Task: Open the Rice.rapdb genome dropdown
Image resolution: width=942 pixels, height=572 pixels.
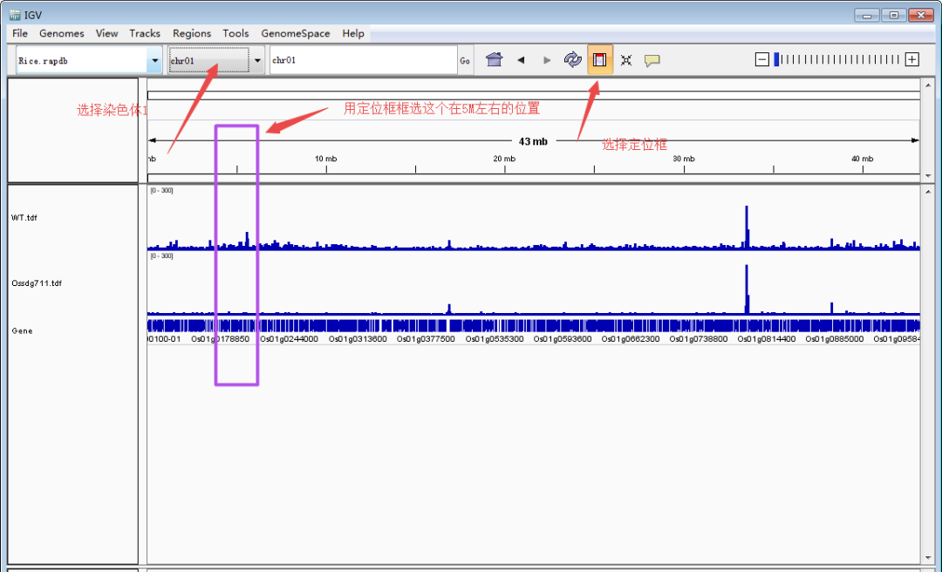Action: point(154,59)
